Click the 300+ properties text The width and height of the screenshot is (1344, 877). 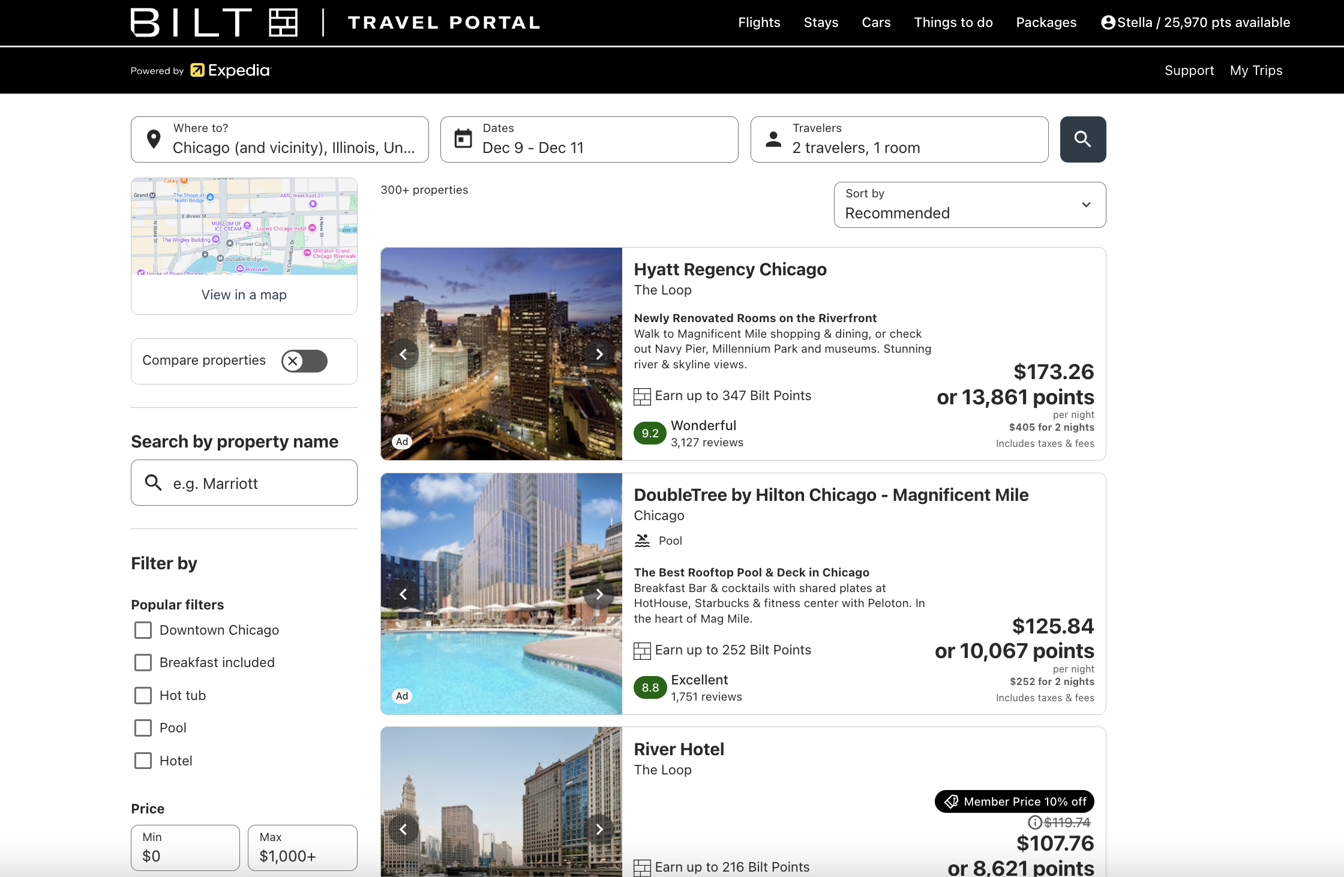pos(424,190)
